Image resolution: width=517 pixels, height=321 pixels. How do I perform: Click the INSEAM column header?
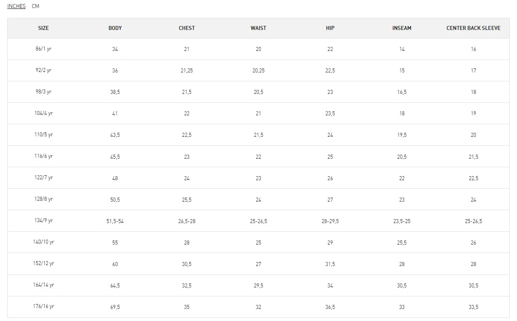[x=402, y=28]
